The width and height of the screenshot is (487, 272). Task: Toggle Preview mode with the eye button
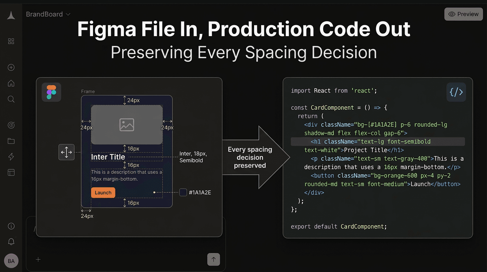point(463,14)
